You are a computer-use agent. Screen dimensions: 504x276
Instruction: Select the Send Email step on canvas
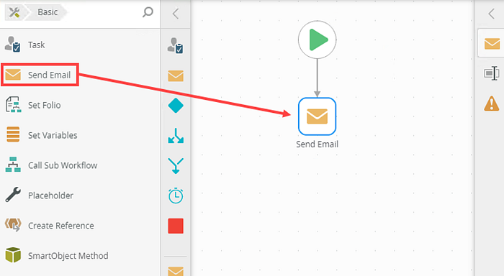[317, 116]
